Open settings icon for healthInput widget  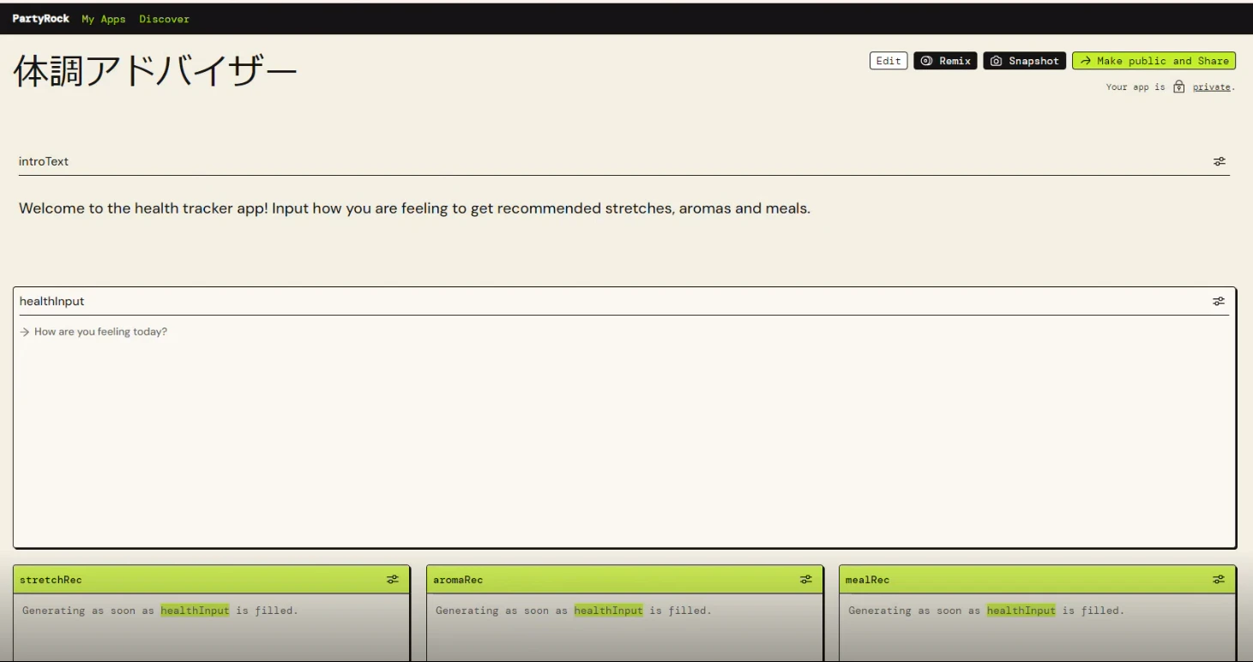click(1219, 301)
